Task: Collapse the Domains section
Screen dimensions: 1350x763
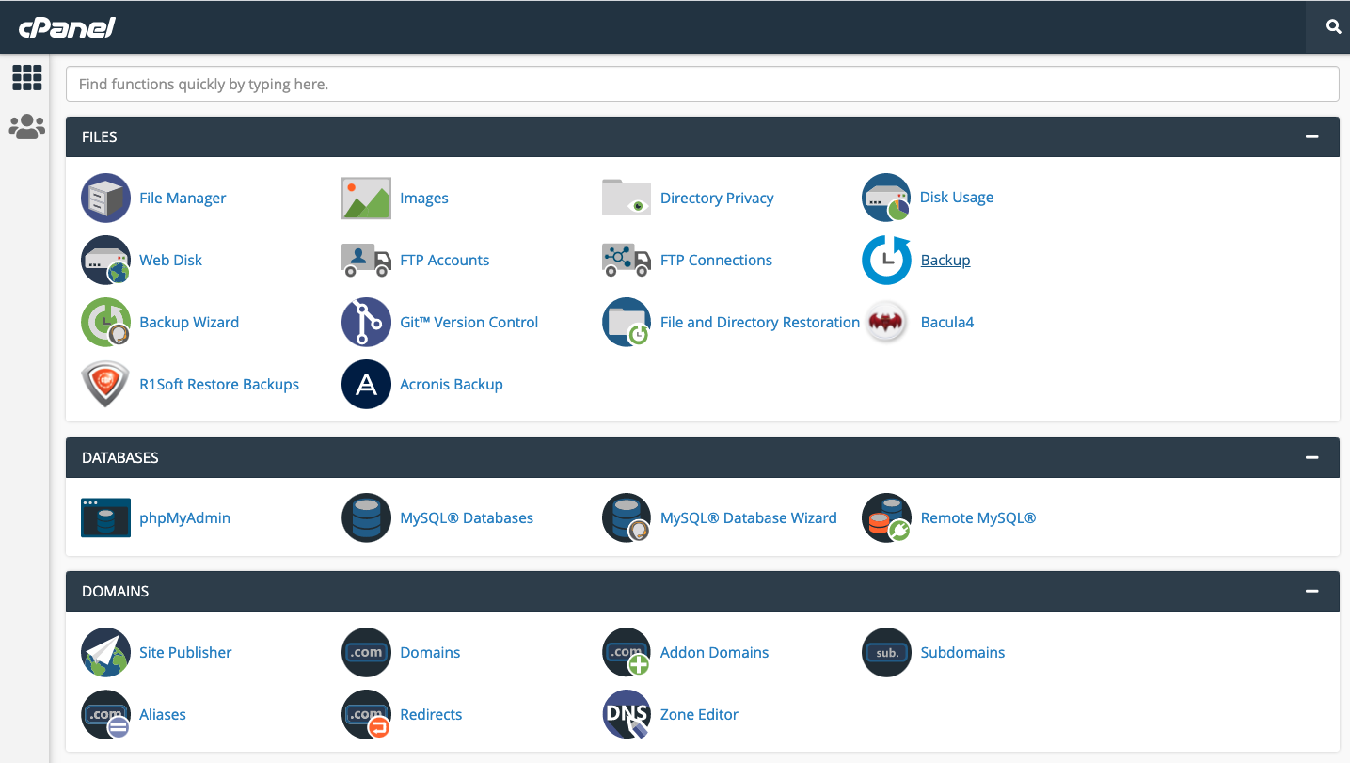Action: coord(1311,591)
